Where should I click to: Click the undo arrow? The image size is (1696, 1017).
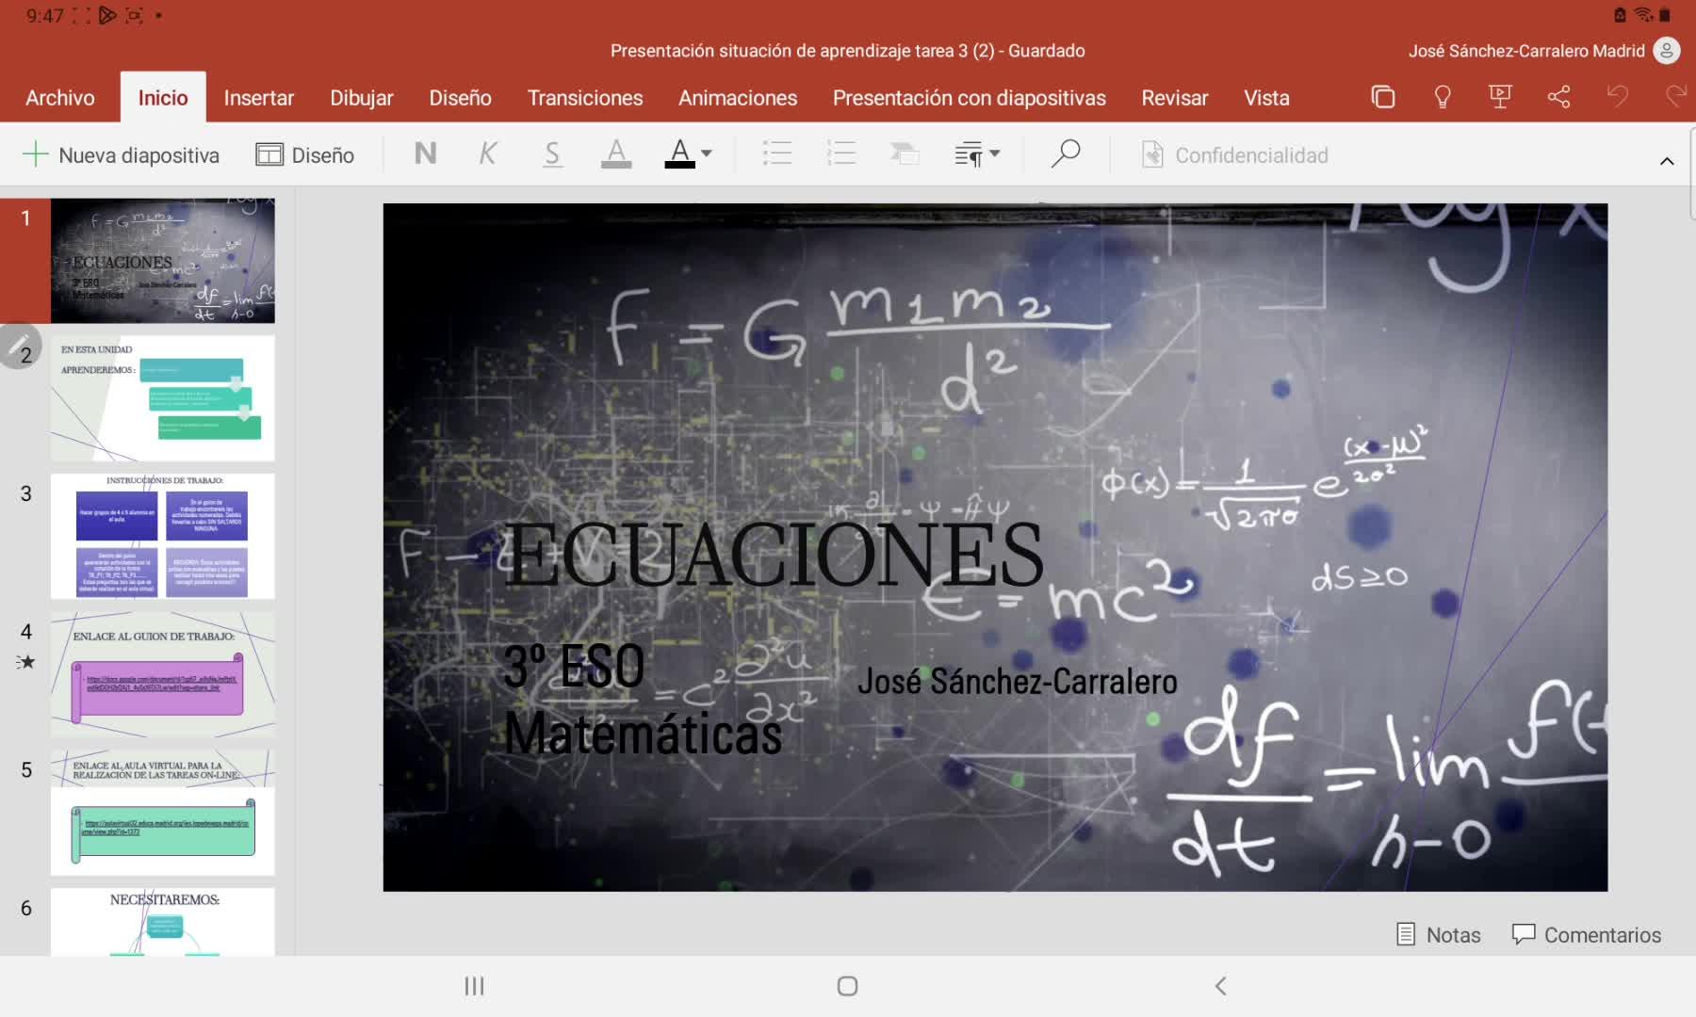(x=1618, y=96)
